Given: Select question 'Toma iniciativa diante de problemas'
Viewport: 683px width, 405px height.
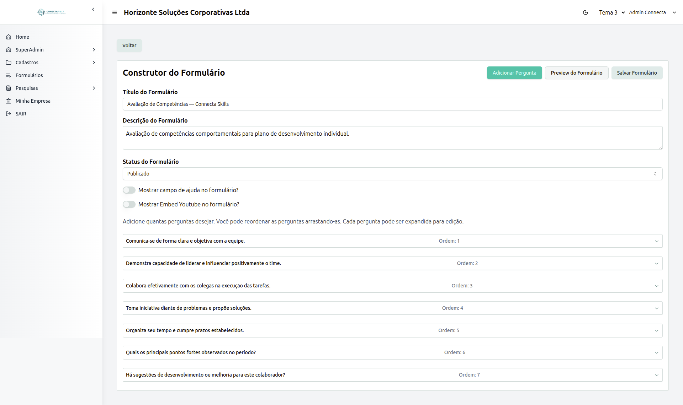Looking at the screenshot, I should (x=189, y=308).
